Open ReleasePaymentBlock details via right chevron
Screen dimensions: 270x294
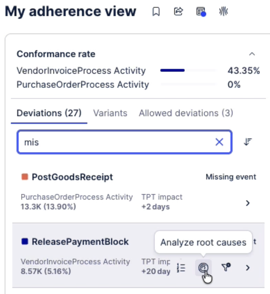click(x=248, y=268)
